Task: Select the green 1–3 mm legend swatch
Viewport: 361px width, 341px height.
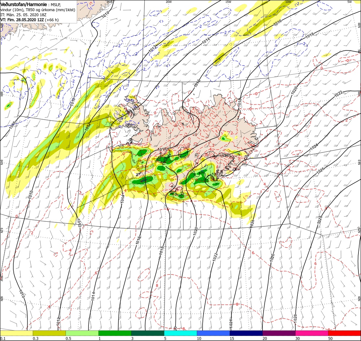Action: tap(115, 333)
